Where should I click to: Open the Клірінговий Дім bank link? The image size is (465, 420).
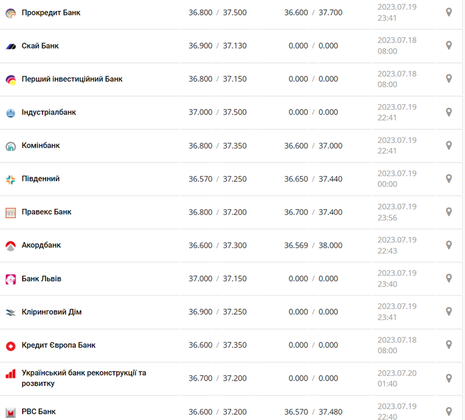click(x=52, y=312)
